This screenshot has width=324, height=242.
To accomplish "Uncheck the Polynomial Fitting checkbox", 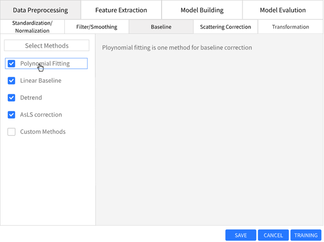I will tap(12, 63).
